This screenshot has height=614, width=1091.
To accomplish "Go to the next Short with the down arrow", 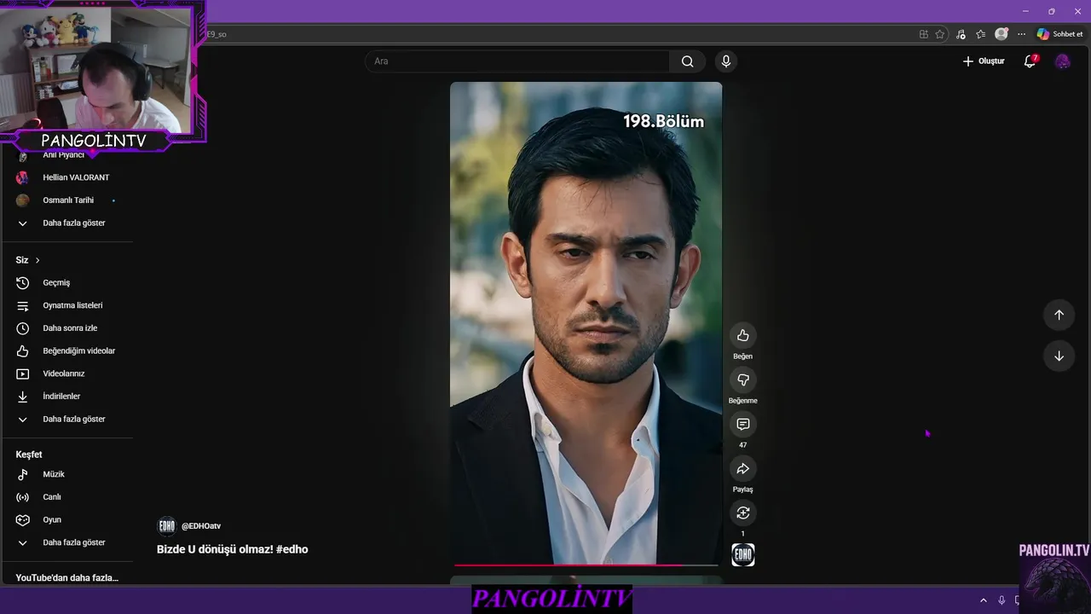I will (1059, 356).
